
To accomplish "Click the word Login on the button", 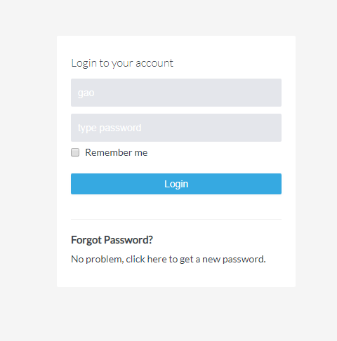I will pyautogui.click(x=176, y=184).
